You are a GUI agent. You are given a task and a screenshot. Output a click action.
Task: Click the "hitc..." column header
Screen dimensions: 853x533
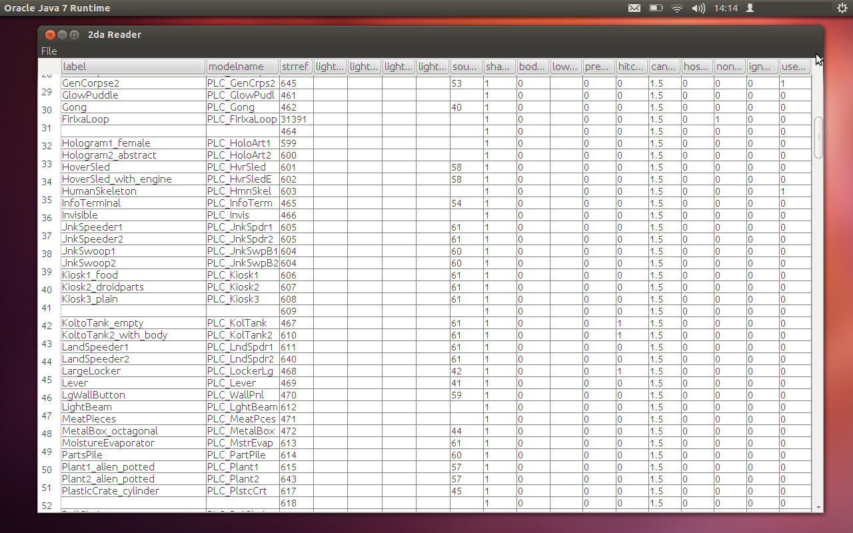tap(631, 67)
